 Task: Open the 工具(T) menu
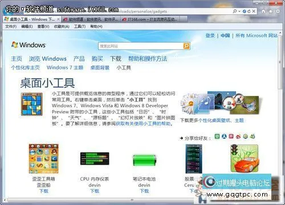click(80, 26)
